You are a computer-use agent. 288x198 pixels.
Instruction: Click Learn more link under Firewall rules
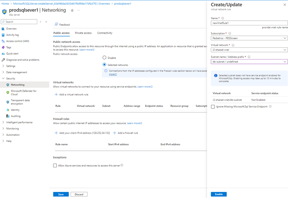134,123
